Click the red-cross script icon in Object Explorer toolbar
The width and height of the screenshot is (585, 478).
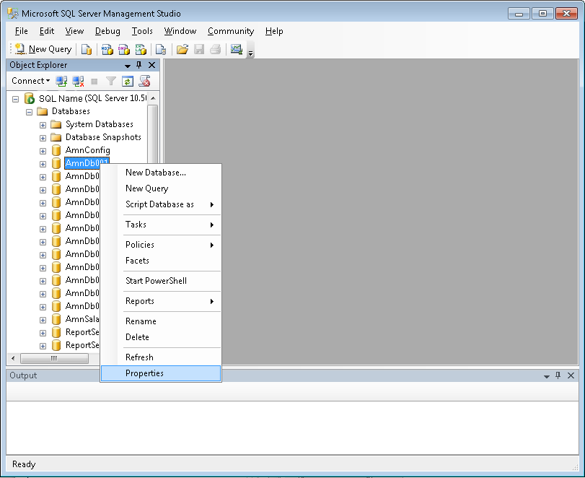click(x=145, y=81)
